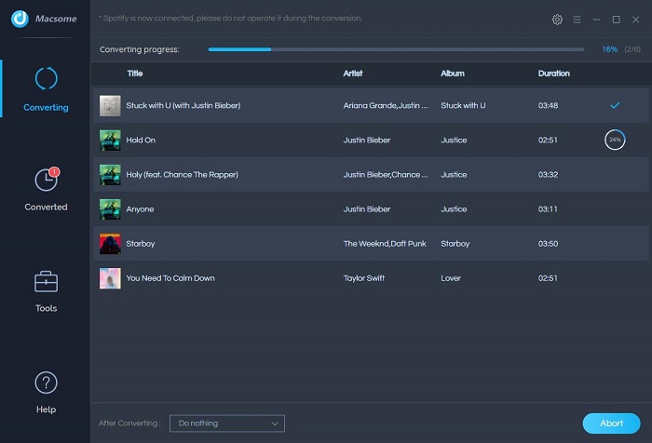The width and height of the screenshot is (652, 443).
Task: Open the hamburger menu icon
Action: click(x=577, y=20)
